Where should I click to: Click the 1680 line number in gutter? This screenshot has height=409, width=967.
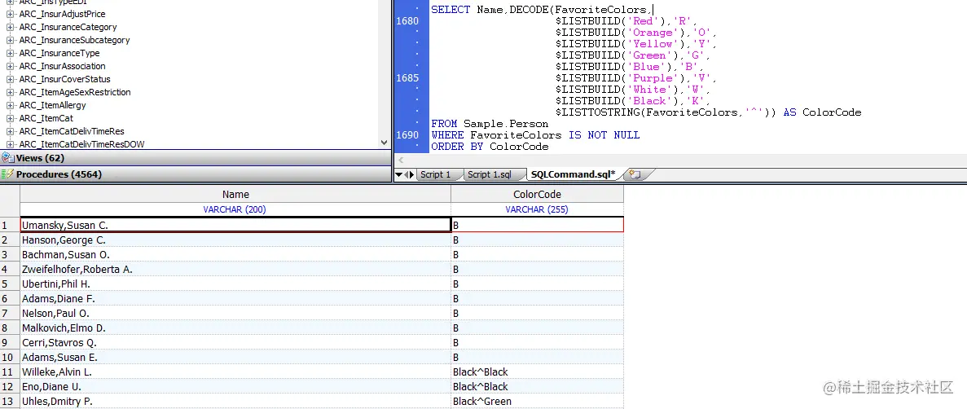pos(407,21)
